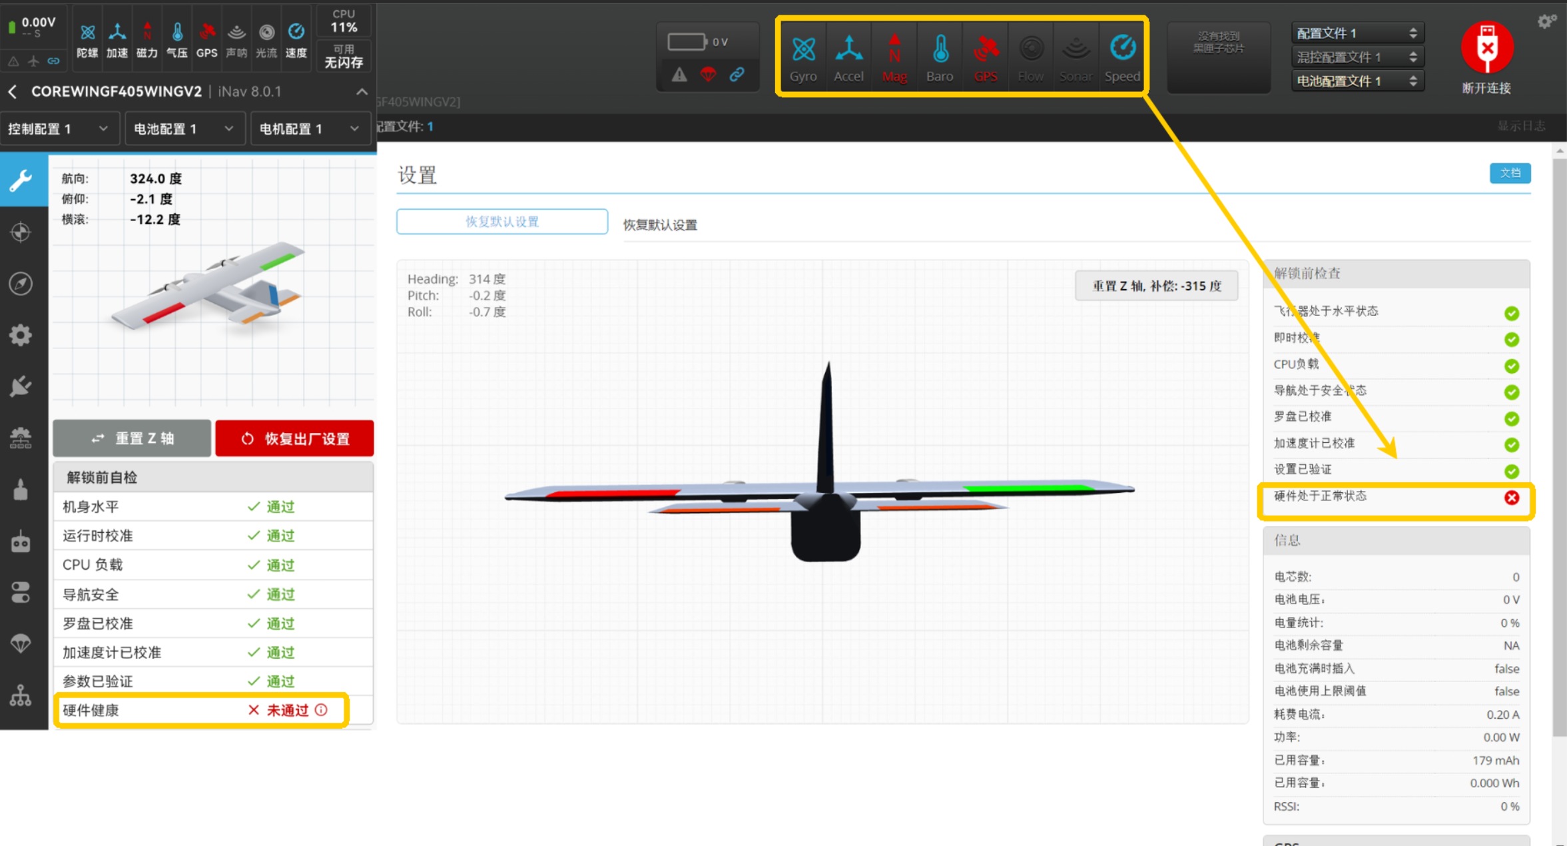Click the 磁力 magnetometer icon in left header

coord(147,39)
